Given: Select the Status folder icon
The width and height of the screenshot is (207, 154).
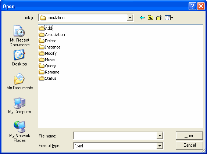Looking at the screenshot, I should [42, 78].
